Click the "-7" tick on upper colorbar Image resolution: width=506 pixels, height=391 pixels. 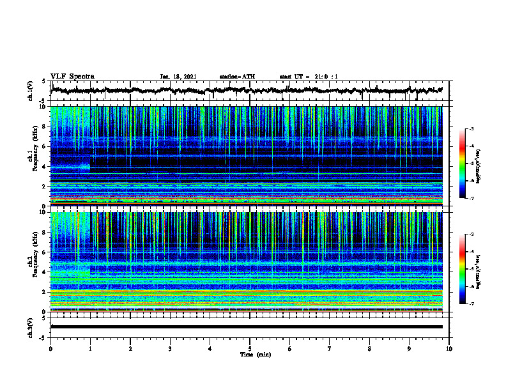coord(471,198)
